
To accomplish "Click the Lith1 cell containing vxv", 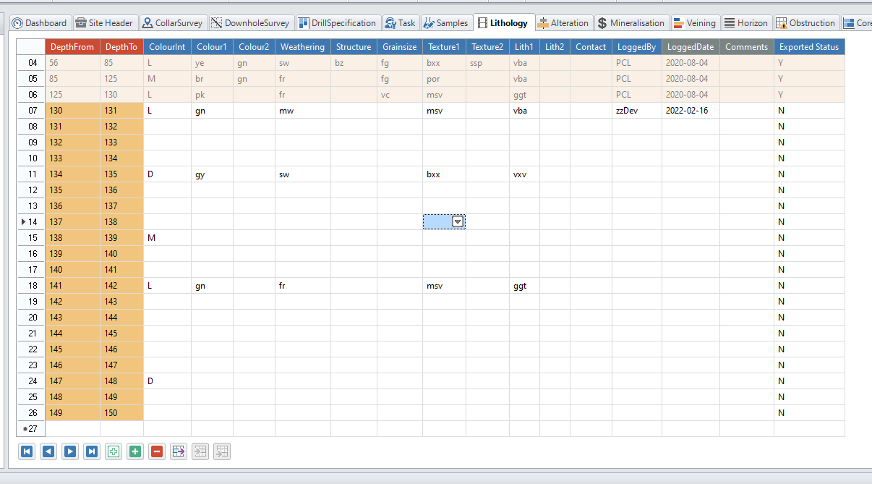I will coord(524,174).
